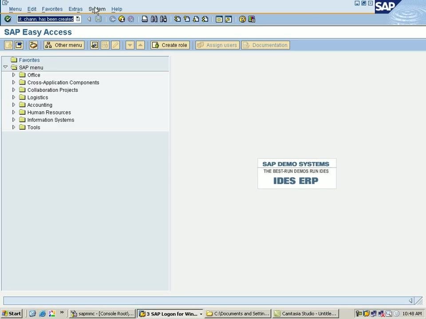The height and width of the screenshot is (319, 426).
Task: Click the Assign users button
Action: coord(217,45)
